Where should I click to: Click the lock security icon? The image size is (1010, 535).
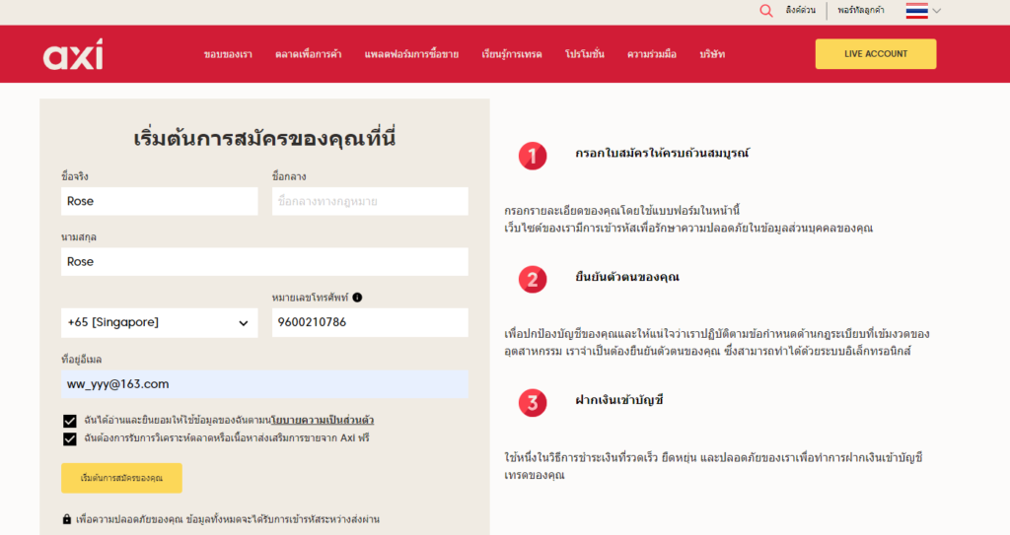tap(67, 519)
